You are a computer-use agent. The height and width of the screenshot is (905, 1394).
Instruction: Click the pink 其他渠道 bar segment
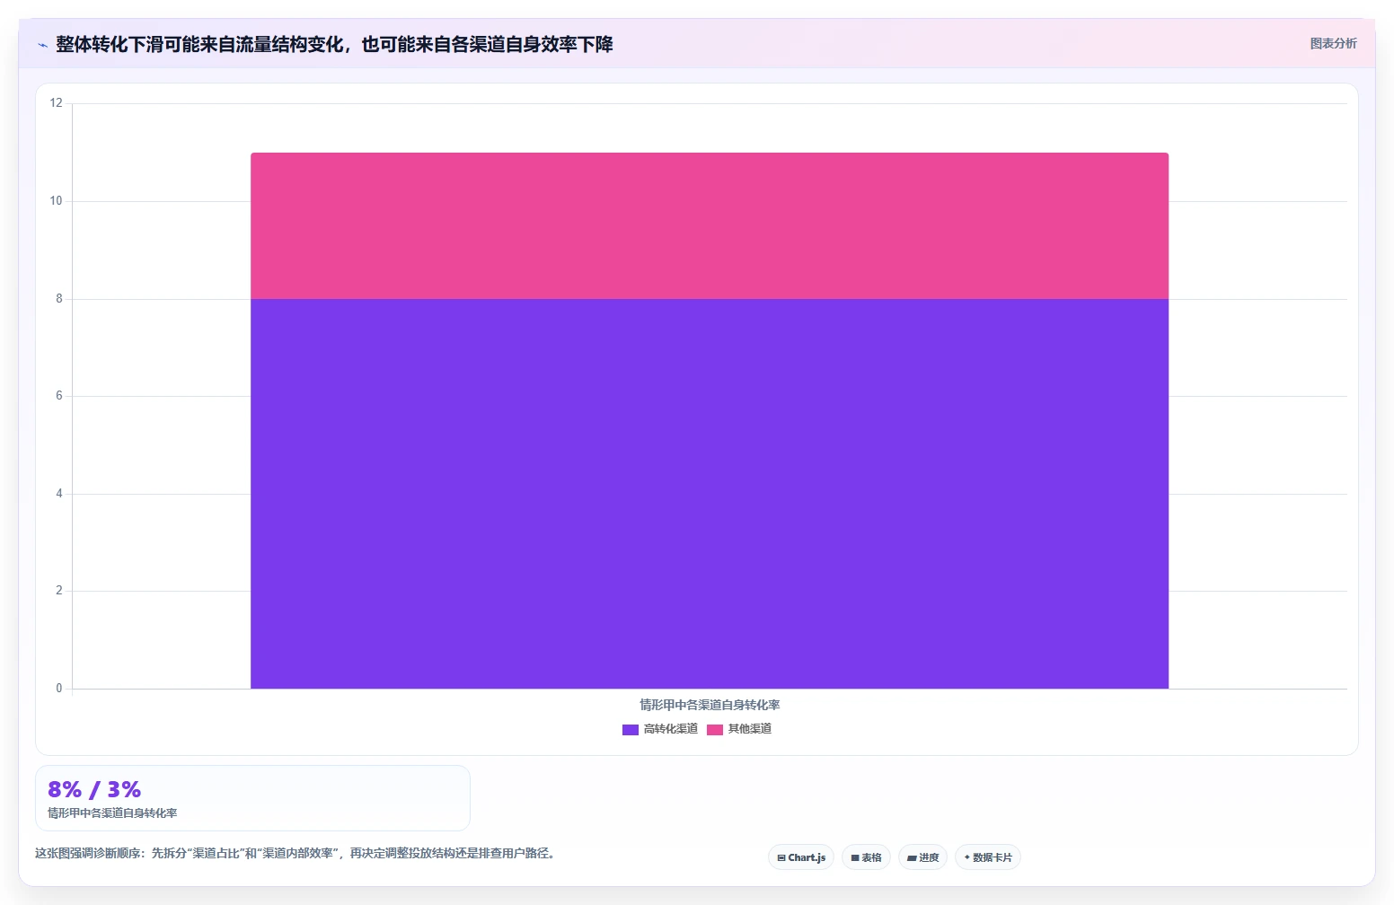pyautogui.click(x=710, y=226)
